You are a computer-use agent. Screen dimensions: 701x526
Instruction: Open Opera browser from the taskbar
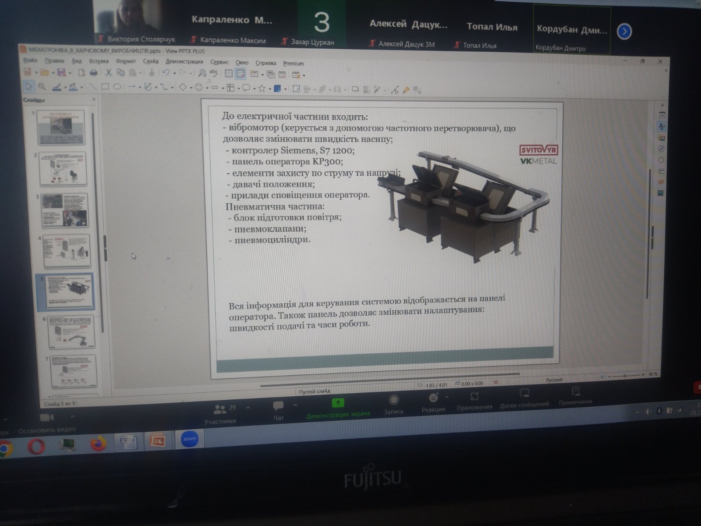(x=36, y=447)
